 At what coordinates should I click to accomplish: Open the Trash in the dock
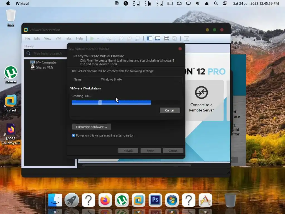click(230, 200)
